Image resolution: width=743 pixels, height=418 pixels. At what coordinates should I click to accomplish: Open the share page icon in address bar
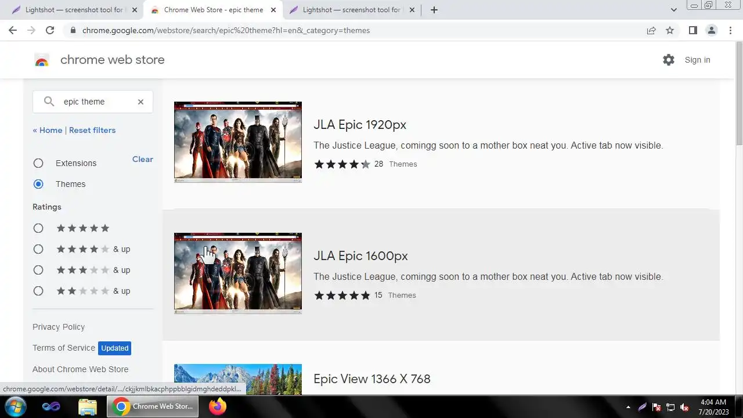(x=651, y=30)
